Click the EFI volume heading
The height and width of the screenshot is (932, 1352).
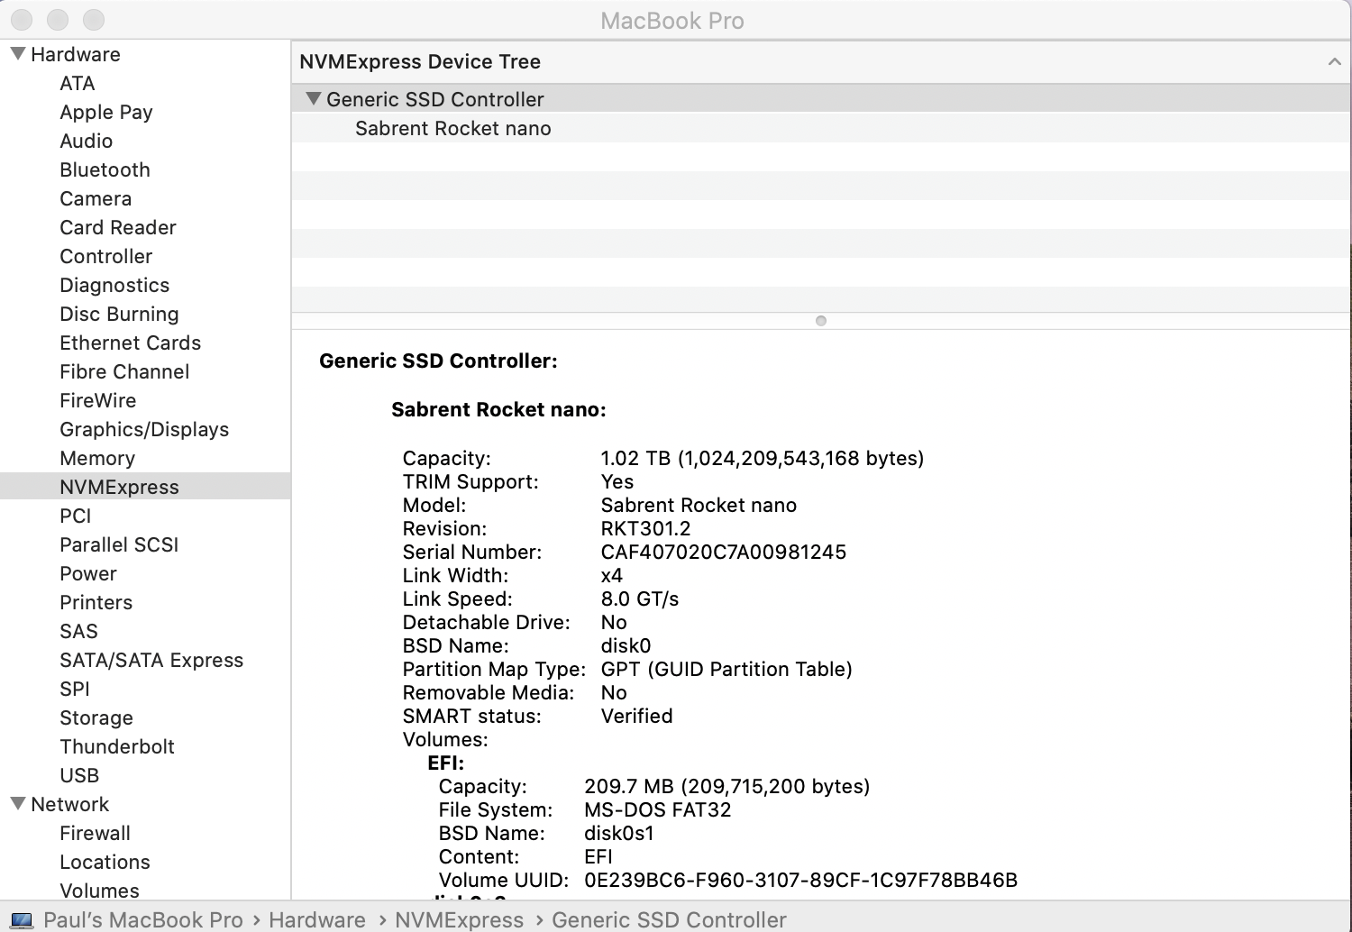(446, 763)
